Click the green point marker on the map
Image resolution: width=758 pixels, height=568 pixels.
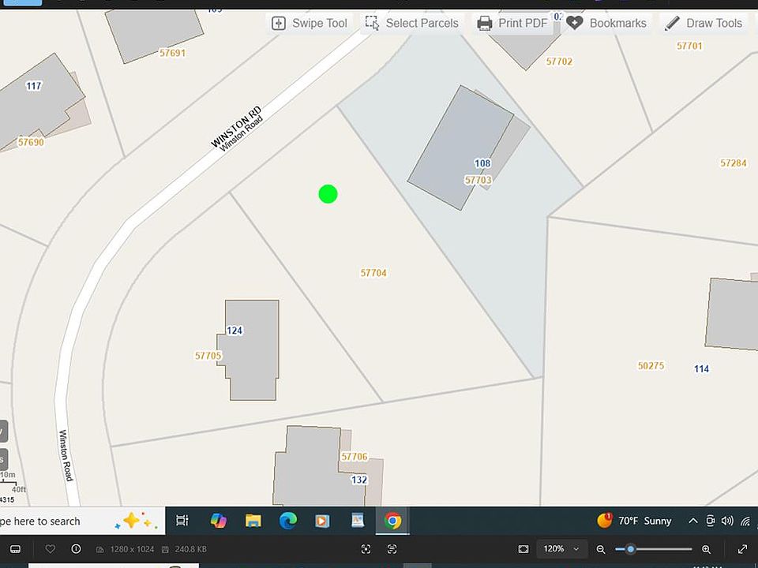coord(328,194)
